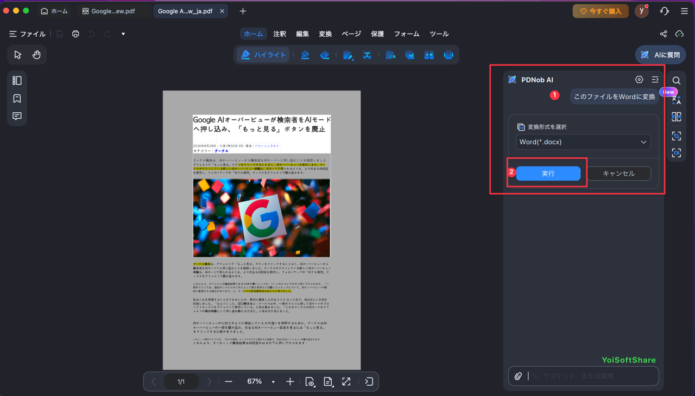Switch to the フォーム tab
The width and height of the screenshot is (695, 396).
407,34
